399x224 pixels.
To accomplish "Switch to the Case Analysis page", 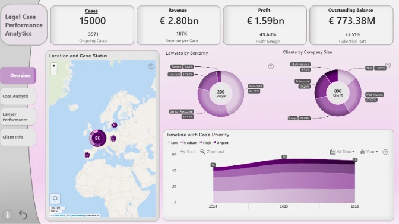I will pyautogui.click(x=18, y=96).
